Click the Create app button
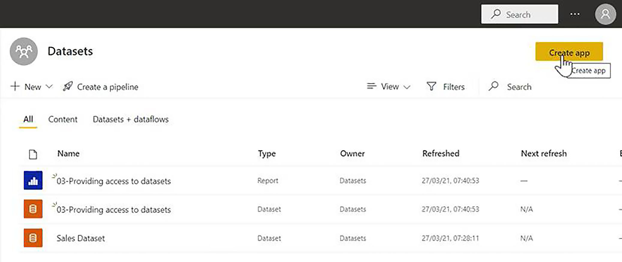Screen dimensions: 622x262 [x=569, y=52]
